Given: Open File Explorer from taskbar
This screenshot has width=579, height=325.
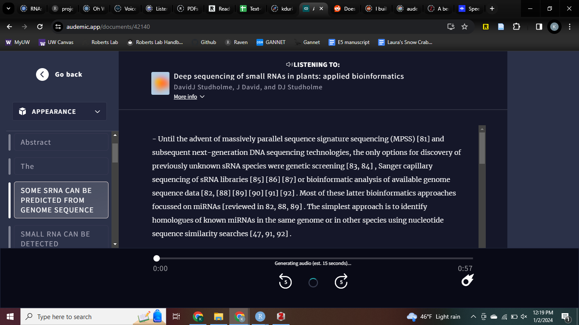Looking at the screenshot, I should (x=218, y=317).
